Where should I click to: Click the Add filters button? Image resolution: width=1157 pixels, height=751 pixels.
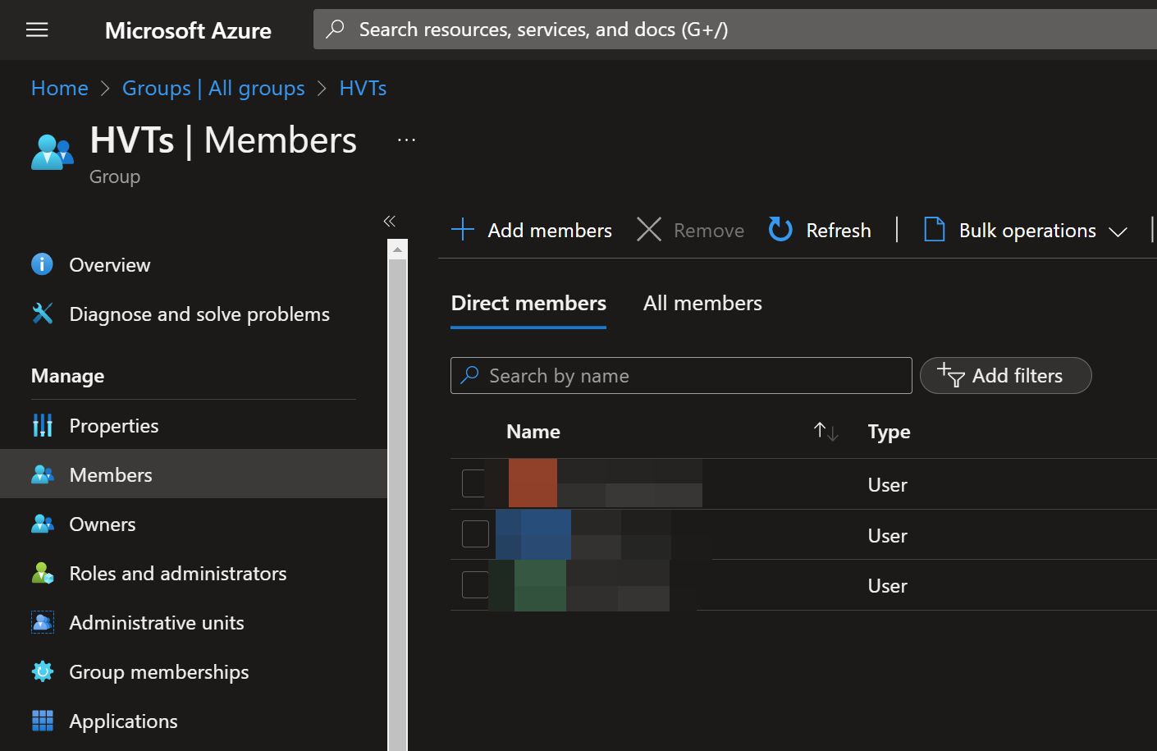tap(1006, 375)
